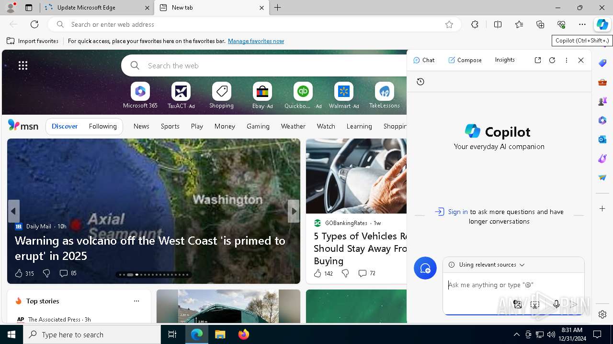The height and width of the screenshot is (344, 613).
Task: Click Sign in link in Copilot
Action: pyautogui.click(x=458, y=212)
